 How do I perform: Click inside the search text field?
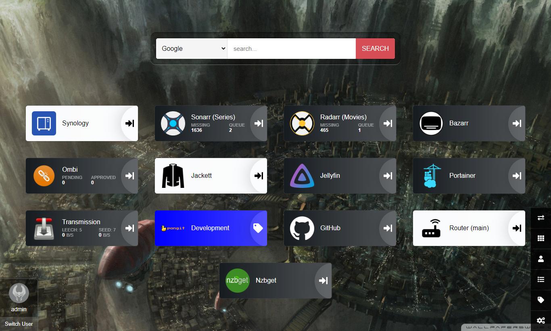(x=291, y=48)
